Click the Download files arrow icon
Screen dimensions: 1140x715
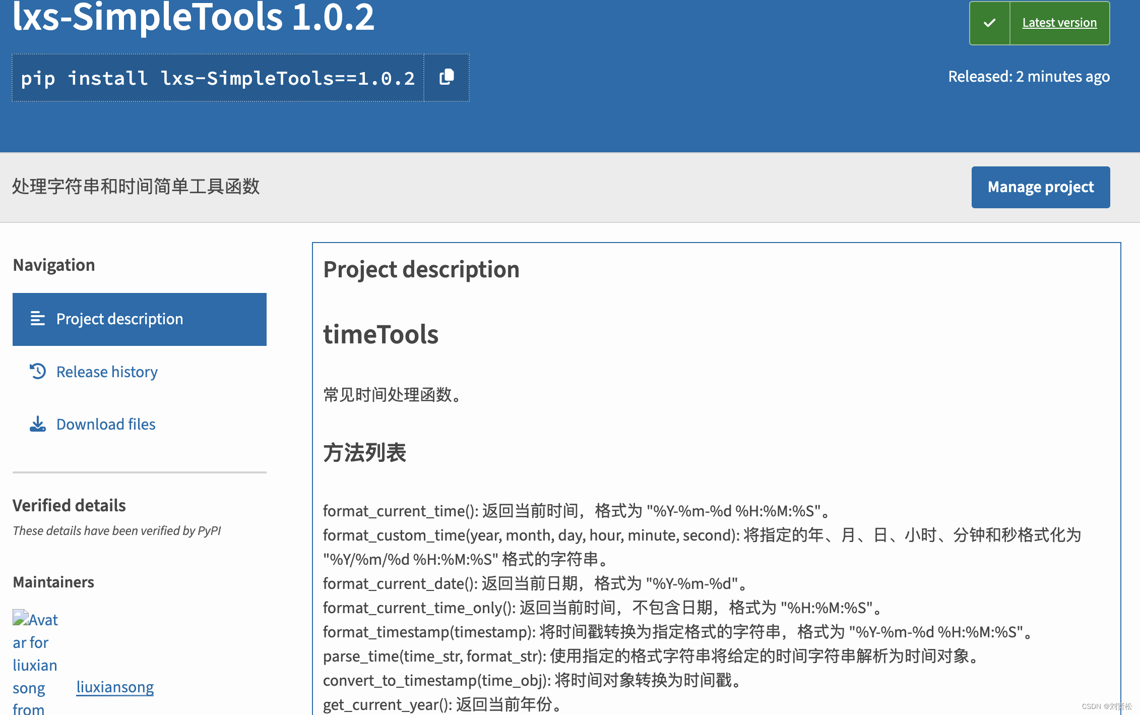(38, 424)
